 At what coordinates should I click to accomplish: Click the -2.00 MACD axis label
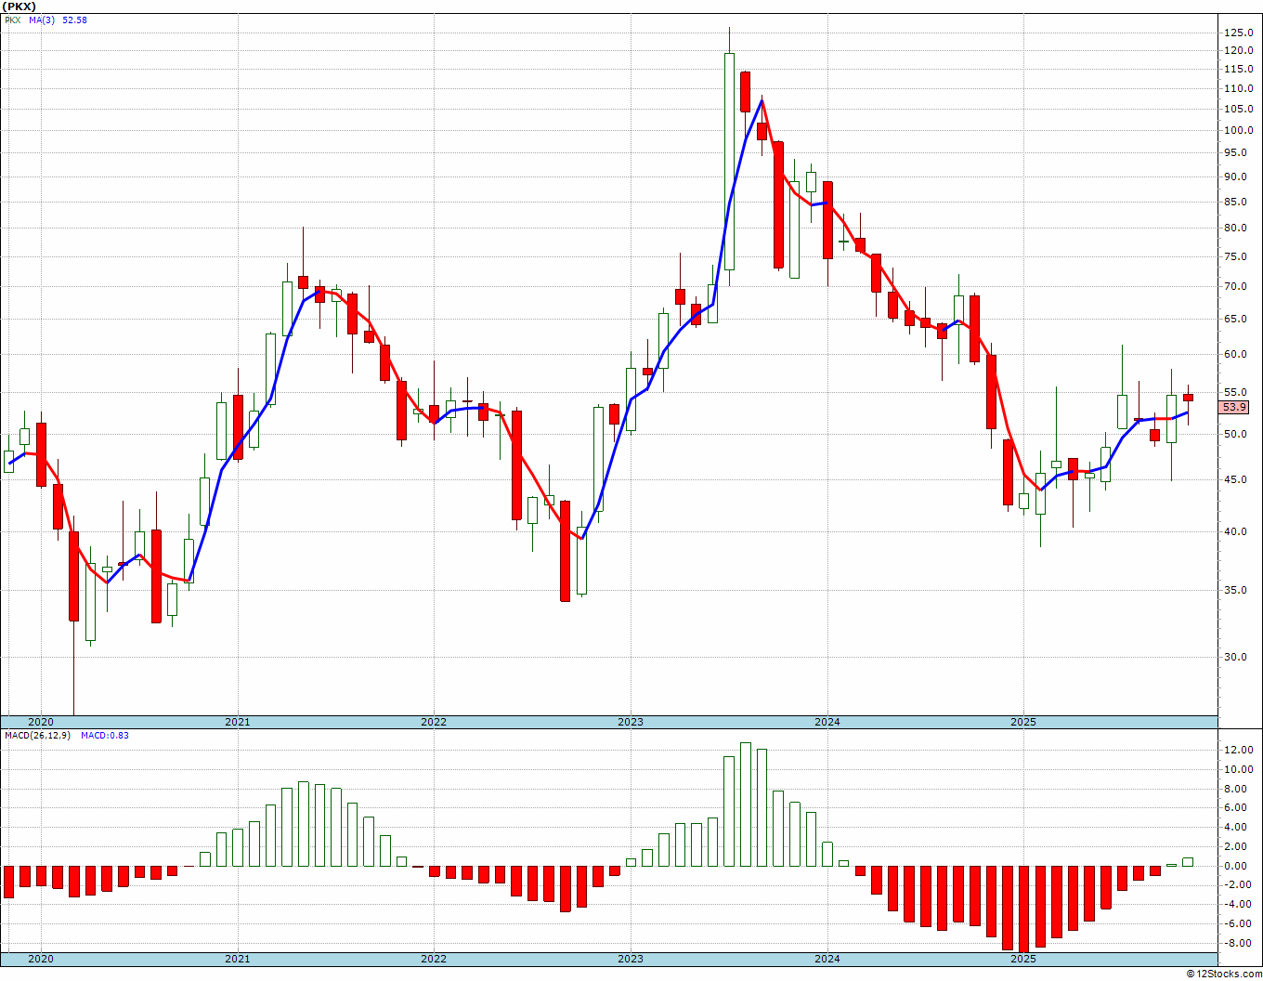click(1236, 885)
